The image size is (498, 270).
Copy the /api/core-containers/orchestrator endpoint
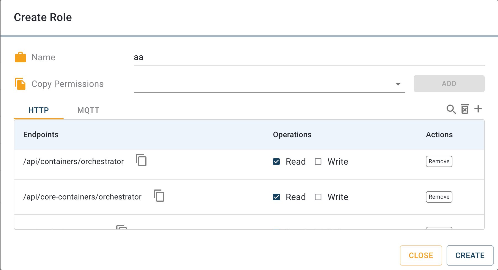pyautogui.click(x=159, y=196)
